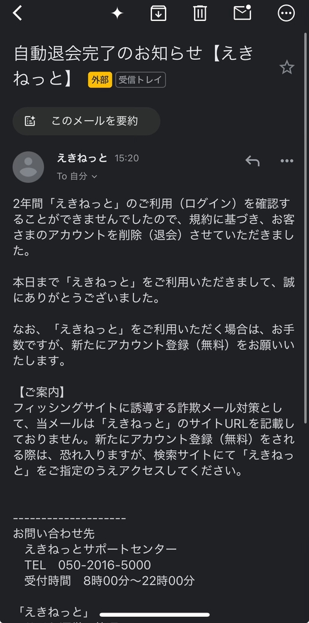Image resolution: width=309 pixels, height=623 pixels.
Task: Star this email
Action: (287, 67)
